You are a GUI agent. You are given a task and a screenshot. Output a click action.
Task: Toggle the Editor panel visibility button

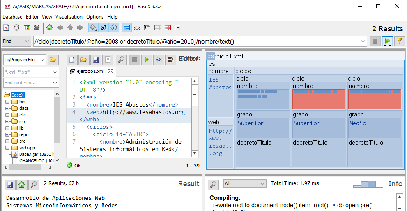[x=93, y=28]
